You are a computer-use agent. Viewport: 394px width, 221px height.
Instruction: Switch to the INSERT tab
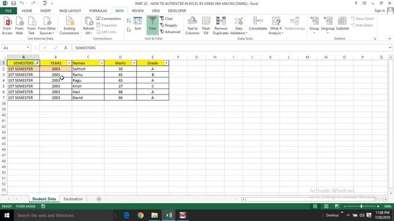click(x=46, y=11)
